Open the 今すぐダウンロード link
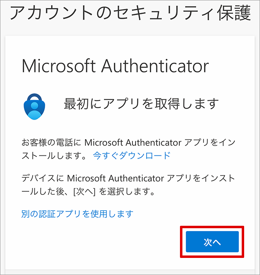260x275 pixels. click(x=132, y=155)
